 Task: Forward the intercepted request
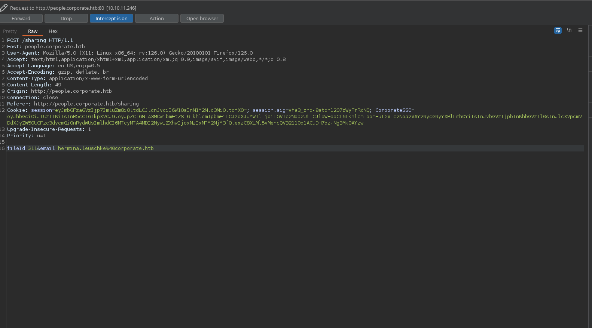(21, 18)
